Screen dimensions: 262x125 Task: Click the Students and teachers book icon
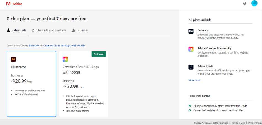click(33, 30)
